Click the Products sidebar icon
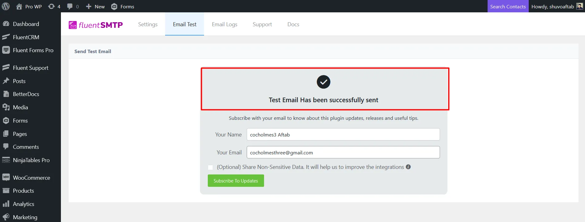585x222 pixels. pos(6,191)
